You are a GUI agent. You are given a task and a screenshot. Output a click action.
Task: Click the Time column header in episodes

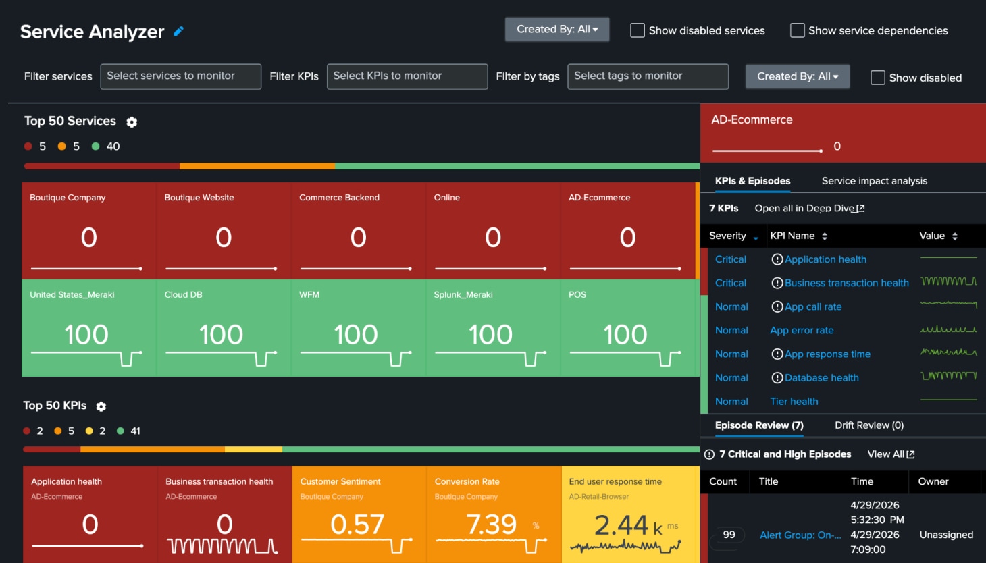click(x=862, y=481)
